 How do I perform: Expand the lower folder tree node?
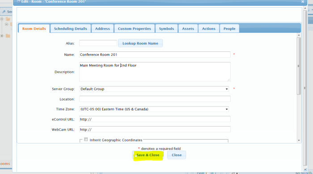2,36
